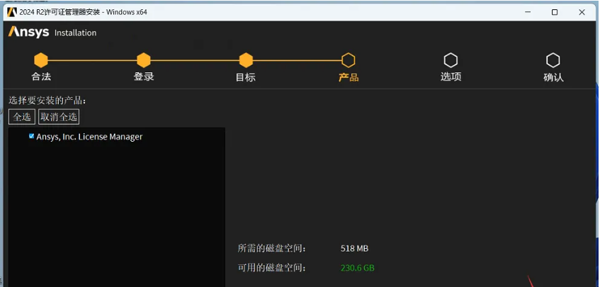Maximize the installer window

(x=555, y=12)
